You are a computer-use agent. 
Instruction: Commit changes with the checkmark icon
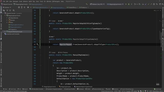click(148, 4)
